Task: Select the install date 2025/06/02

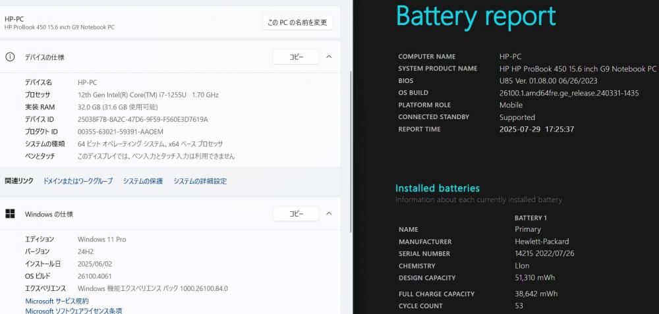Action: click(94, 264)
